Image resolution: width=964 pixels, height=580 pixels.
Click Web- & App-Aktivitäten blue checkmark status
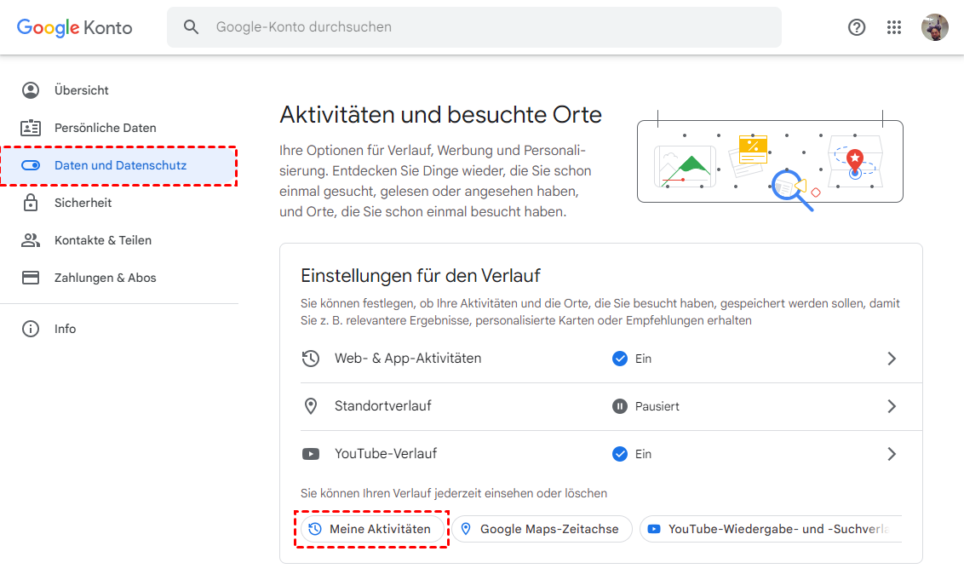coord(620,359)
